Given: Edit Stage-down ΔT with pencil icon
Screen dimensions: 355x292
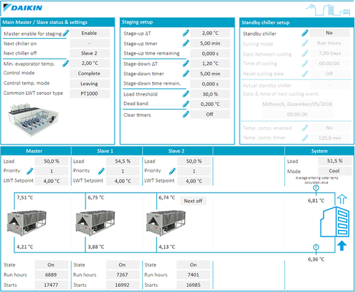Looking at the screenshot, I should click(186, 64).
